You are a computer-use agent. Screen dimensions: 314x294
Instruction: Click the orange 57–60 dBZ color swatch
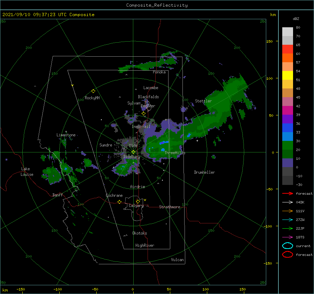287,58
